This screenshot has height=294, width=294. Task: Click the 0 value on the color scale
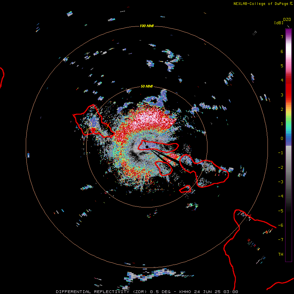(282, 139)
